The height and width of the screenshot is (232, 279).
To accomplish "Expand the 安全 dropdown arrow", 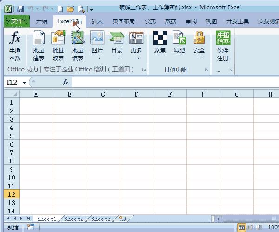I will [x=201, y=58].
